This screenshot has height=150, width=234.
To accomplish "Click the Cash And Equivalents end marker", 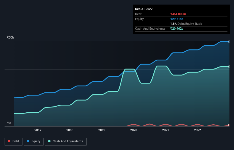I will point(229,66).
